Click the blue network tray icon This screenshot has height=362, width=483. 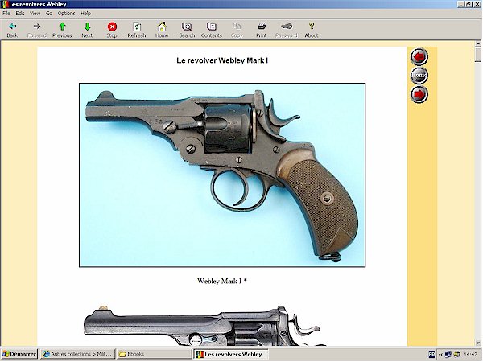tap(448, 355)
